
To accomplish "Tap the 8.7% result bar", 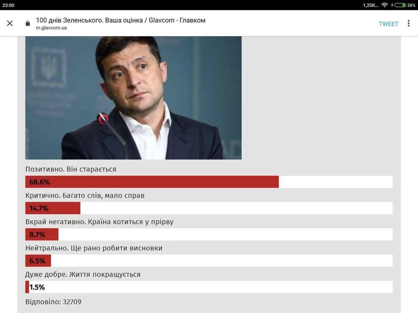I will point(42,235).
